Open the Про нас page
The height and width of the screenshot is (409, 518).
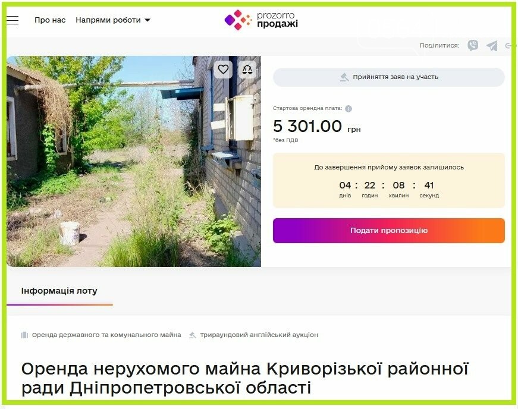tap(50, 20)
